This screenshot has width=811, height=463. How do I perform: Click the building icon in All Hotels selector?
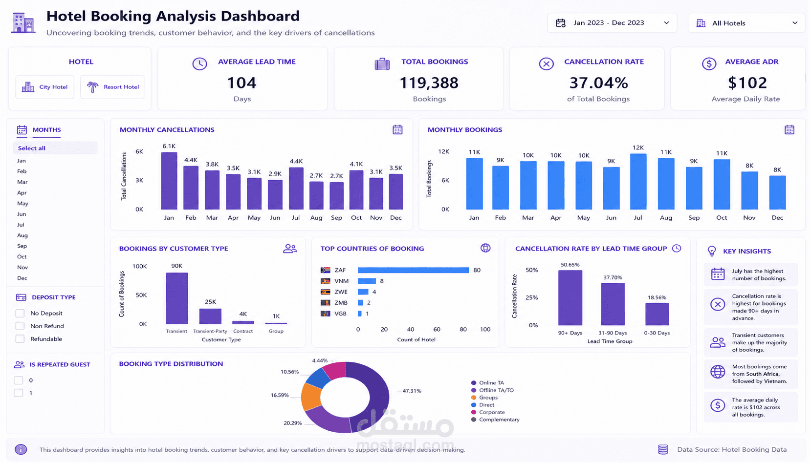coord(701,23)
